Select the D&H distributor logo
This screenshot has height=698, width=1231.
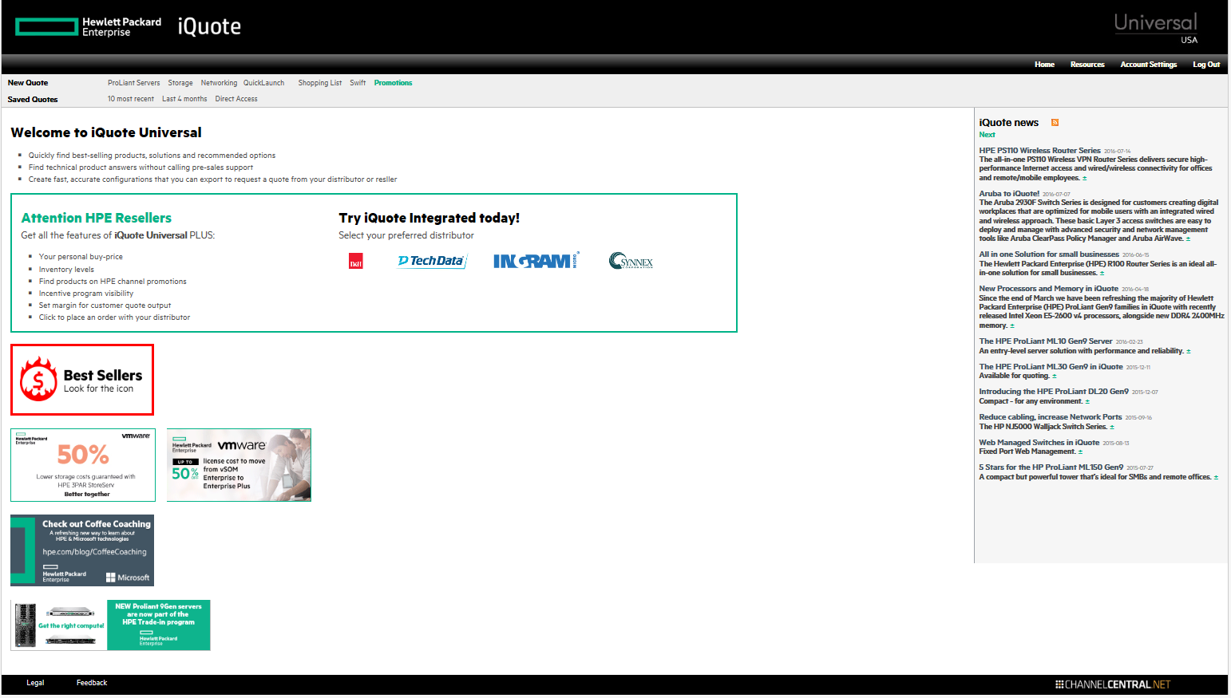coord(355,260)
